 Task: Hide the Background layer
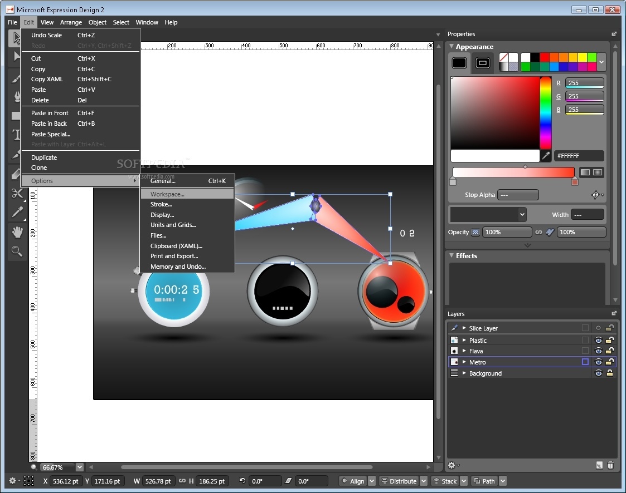598,373
